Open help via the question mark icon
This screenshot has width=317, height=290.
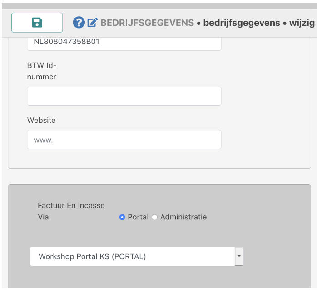(x=79, y=22)
